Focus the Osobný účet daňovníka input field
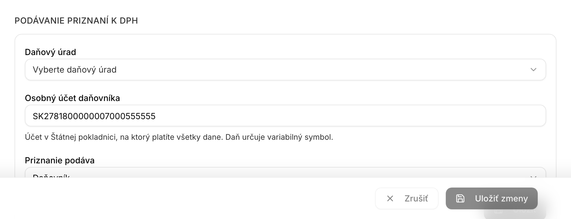The width and height of the screenshot is (571, 219). [x=285, y=116]
